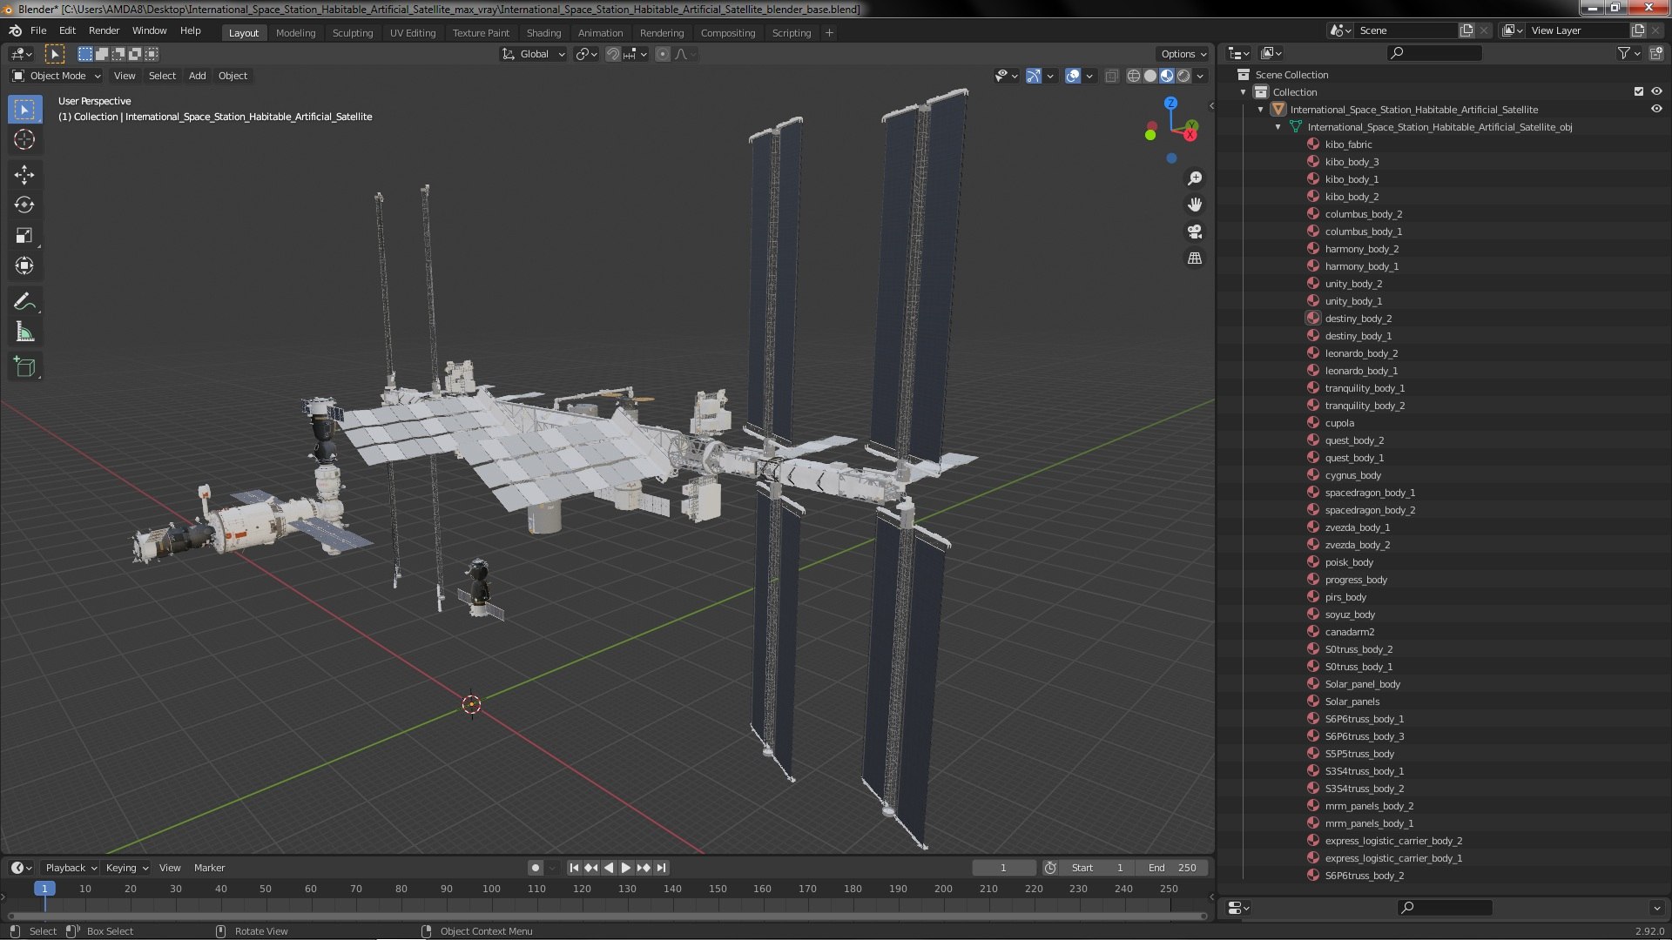
Task: Toggle viewport gizmos
Action: click(1033, 77)
